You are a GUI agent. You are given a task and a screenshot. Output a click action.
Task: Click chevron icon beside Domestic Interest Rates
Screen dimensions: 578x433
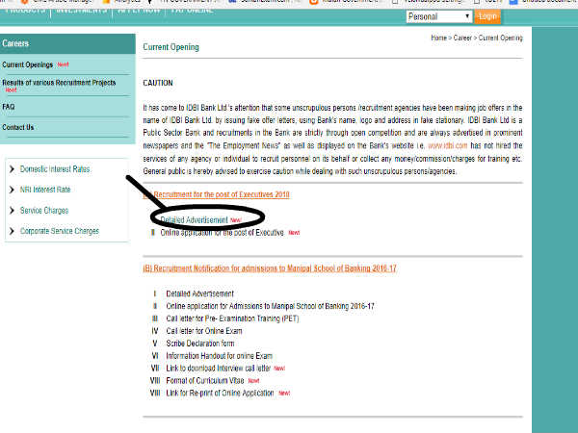[x=12, y=169]
